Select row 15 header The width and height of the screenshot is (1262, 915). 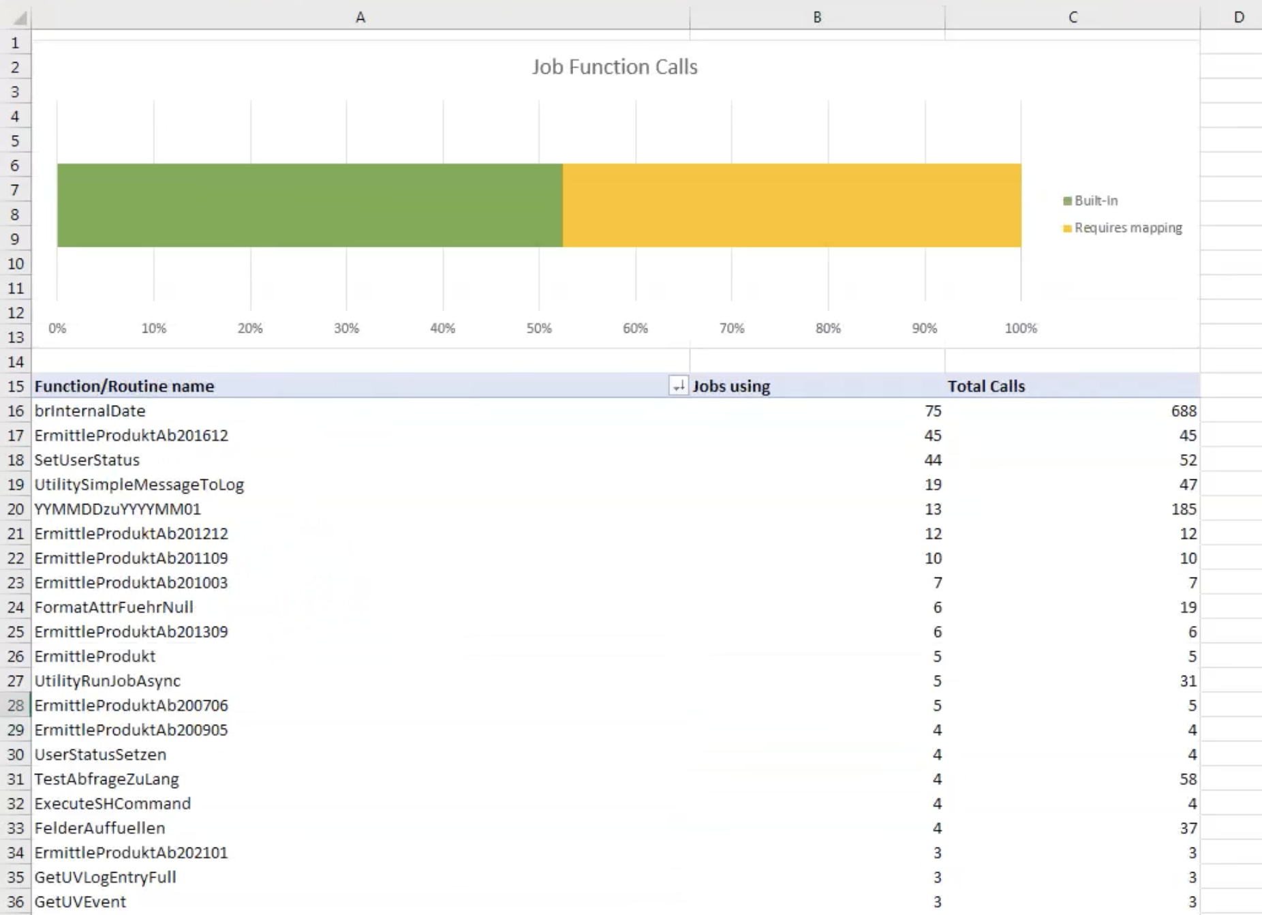(15, 387)
